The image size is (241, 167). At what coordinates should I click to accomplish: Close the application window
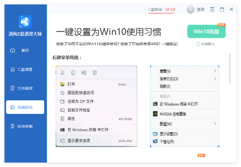pos(231,9)
